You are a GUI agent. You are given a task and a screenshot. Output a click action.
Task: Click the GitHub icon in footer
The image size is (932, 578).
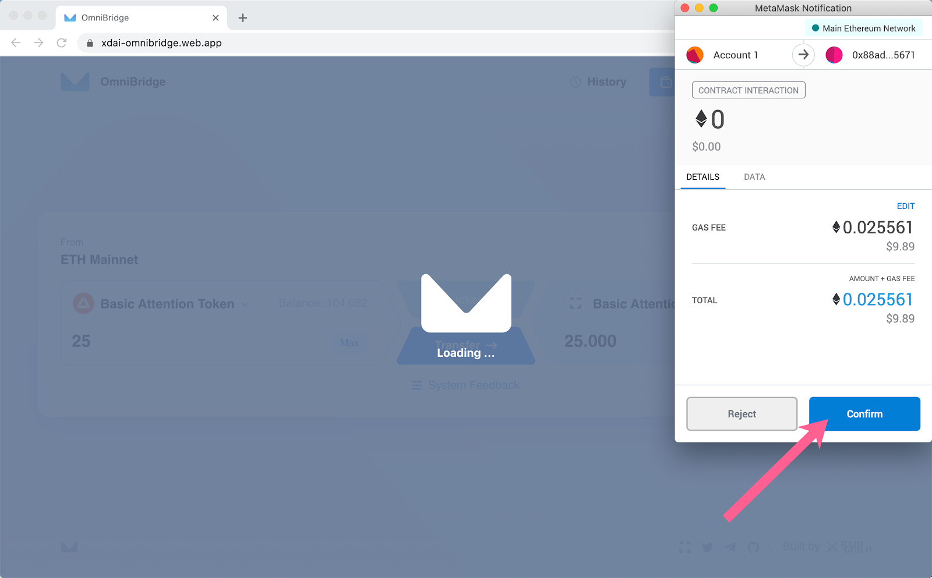[x=753, y=547]
